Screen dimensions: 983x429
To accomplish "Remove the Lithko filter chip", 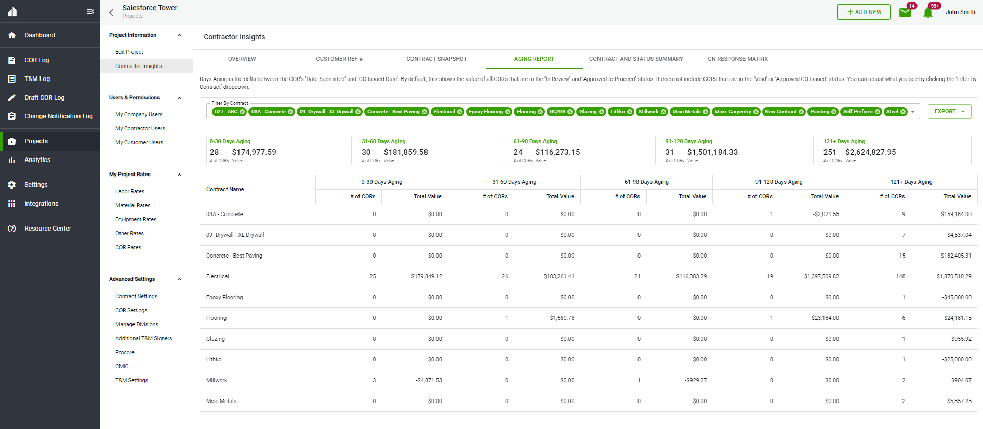I will pos(630,112).
